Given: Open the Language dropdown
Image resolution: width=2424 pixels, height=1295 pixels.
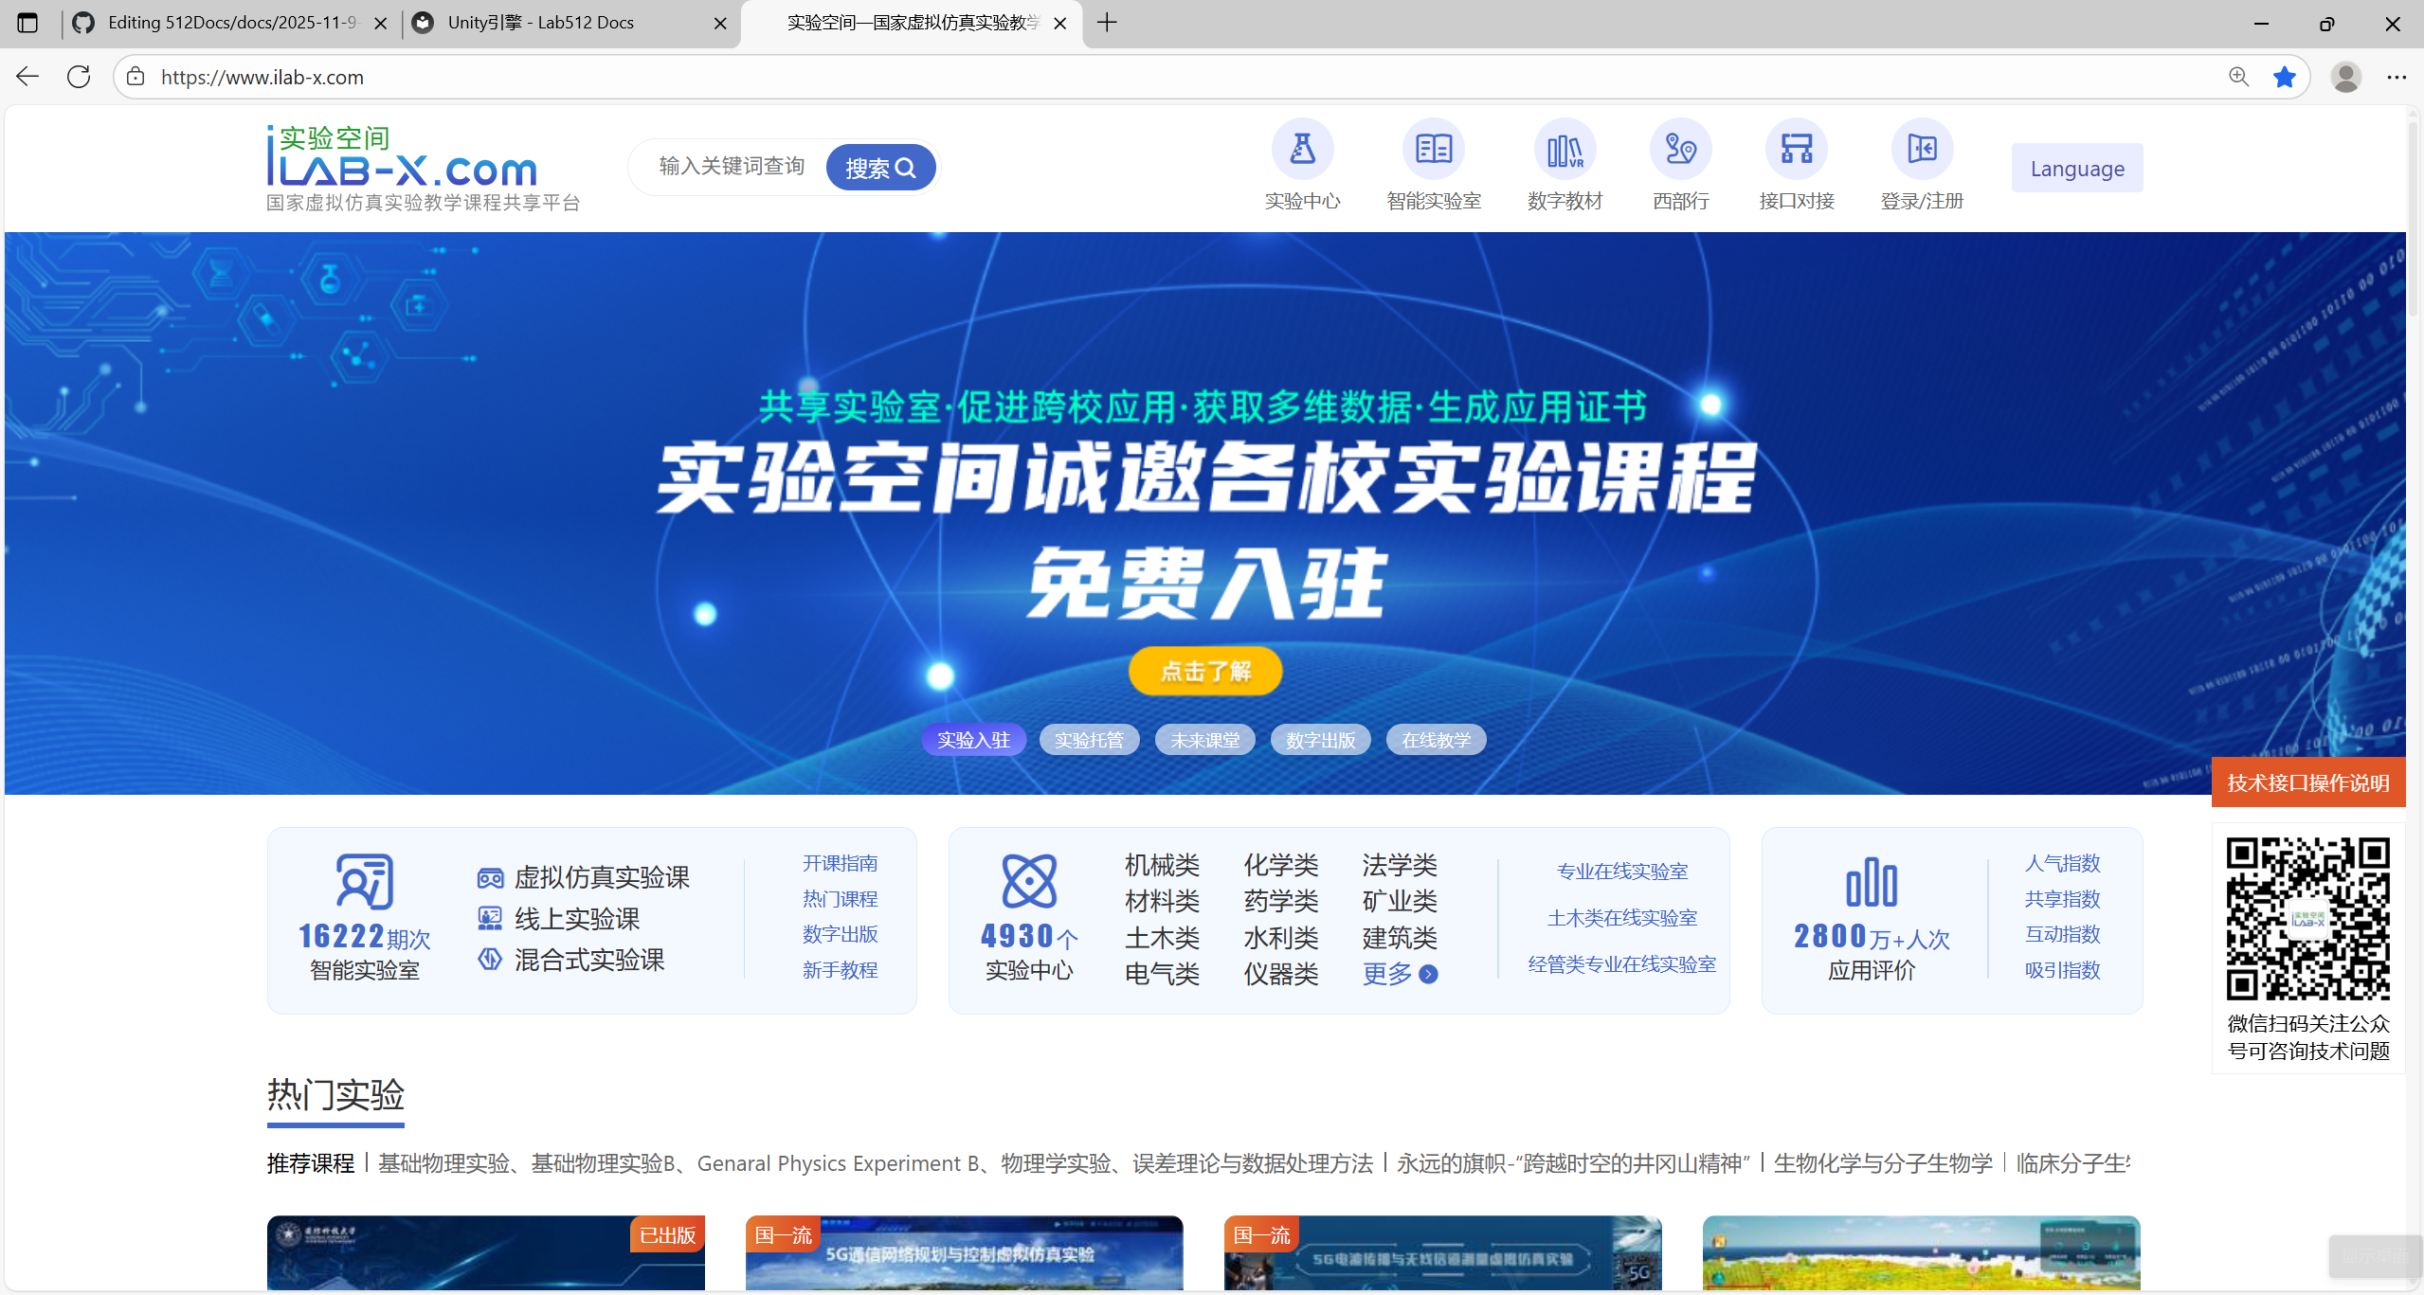Looking at the screenshot, I should (2076, 169).
